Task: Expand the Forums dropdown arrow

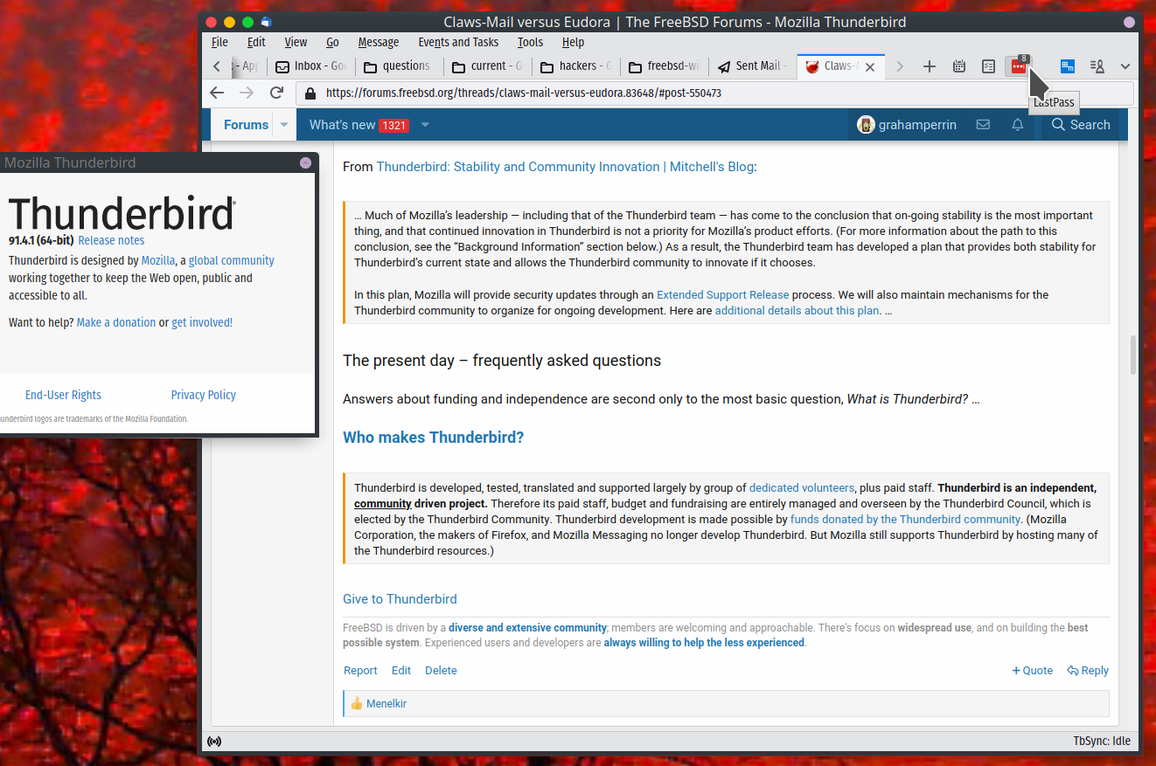Action: pos(284,125)
